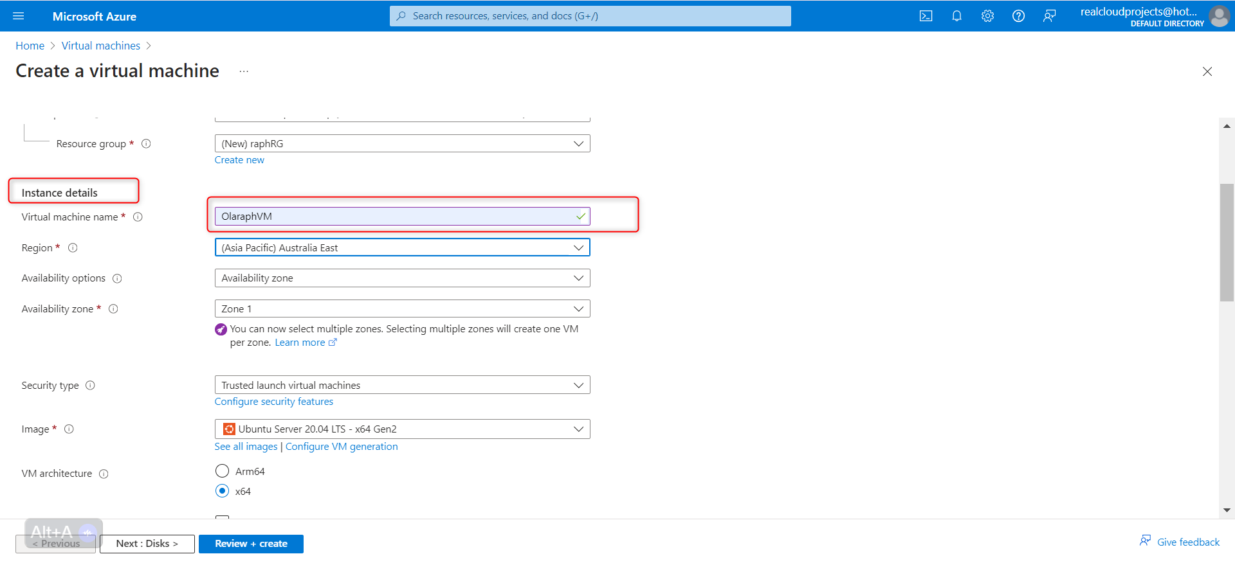The width and height of the screenshot is (1235, 572).
Task: Open the Availability options dropdown
Action: (x=402, y=278)
